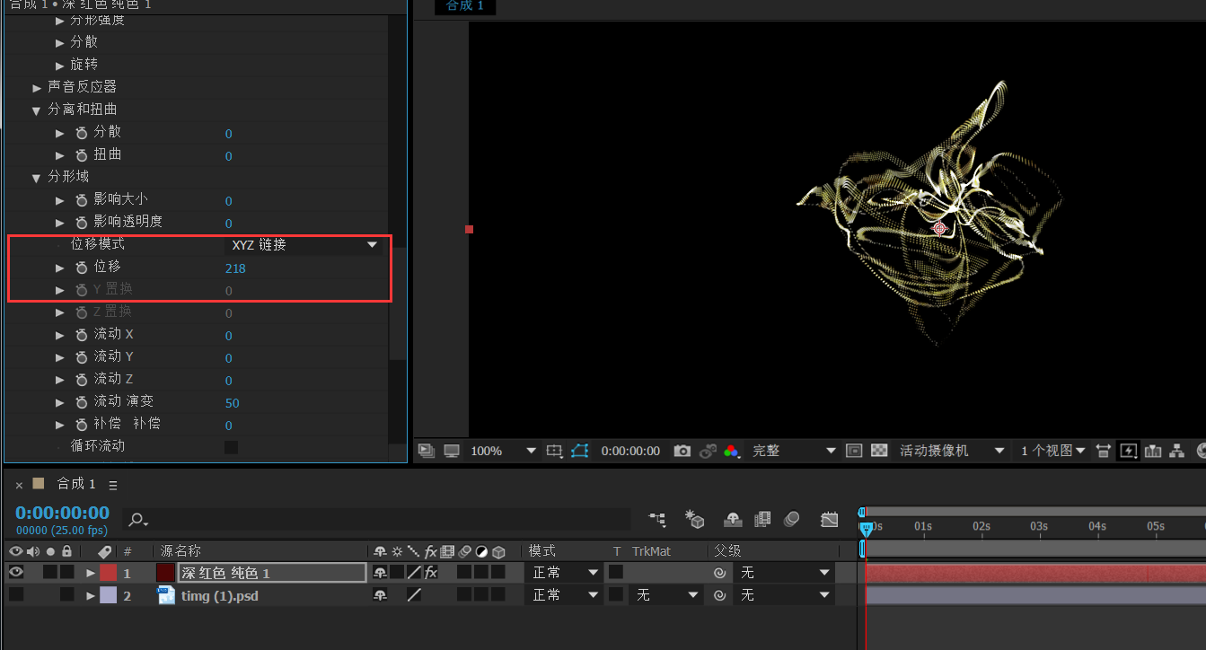
Task: Click the parent pick whip for timing (1).psd
Action: 719,595
